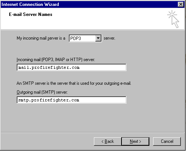Click the Internet Connection Wizard title bar
This screenshot has width=186, height=151.
pyautogui.click(x=89, y=4)
